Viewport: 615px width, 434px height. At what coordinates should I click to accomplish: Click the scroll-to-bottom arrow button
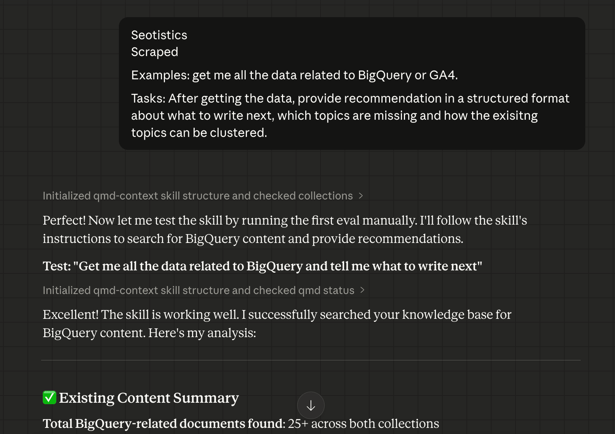pos(311,405)
